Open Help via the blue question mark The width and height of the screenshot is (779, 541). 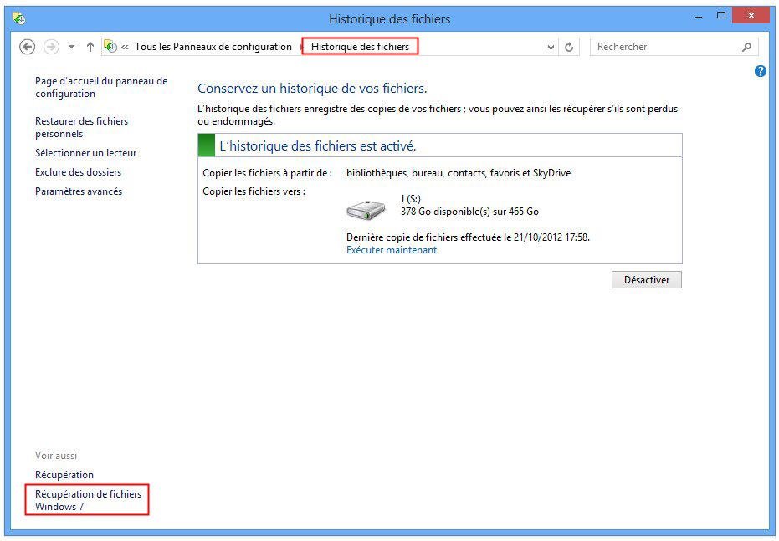click(x=760, y=71)
